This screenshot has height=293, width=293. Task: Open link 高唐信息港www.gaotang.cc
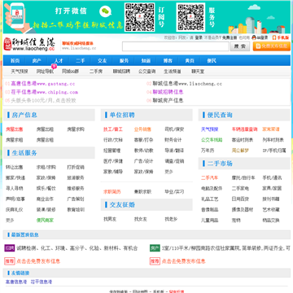coord(43,84)
